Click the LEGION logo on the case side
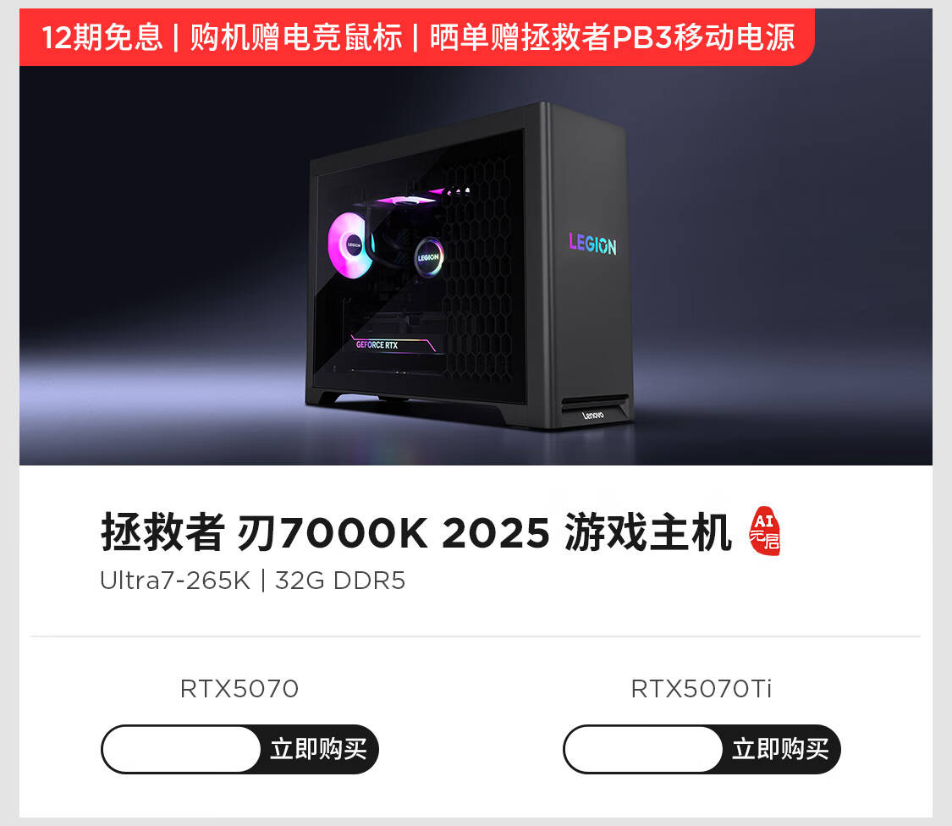Image resolution: width=952 pixels, height=826 pixels. 592,243
